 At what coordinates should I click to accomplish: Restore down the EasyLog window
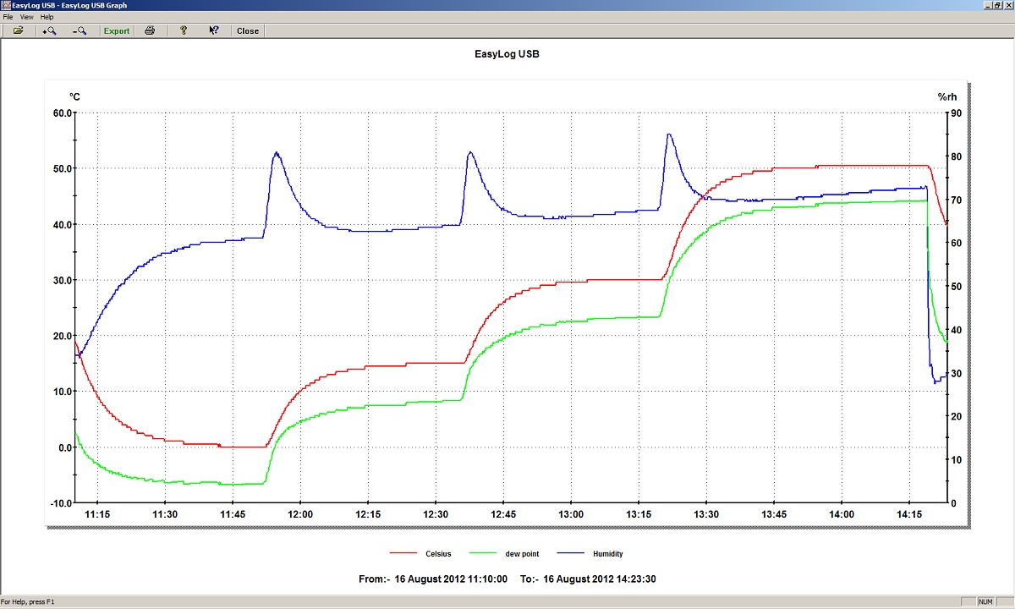tap(997, 5)
